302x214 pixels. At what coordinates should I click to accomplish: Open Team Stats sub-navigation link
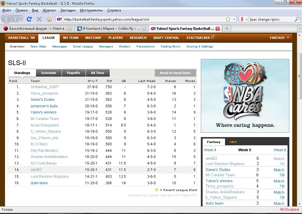[x=38, y=46]
